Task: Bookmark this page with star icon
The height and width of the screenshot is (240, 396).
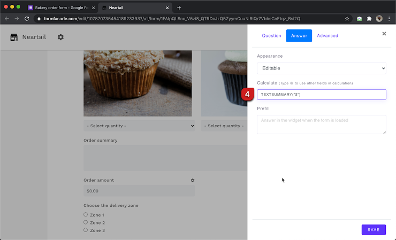Action: (x=347, y=19)
